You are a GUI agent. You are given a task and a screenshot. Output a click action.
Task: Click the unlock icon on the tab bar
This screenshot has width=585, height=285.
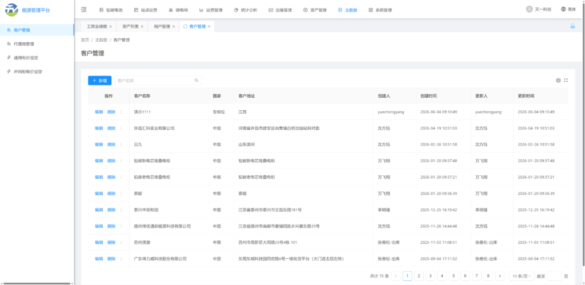click(x=572, y=26)
